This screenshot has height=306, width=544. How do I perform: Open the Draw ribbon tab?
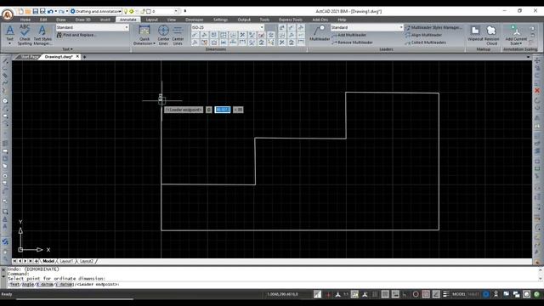tap(60, 20)
